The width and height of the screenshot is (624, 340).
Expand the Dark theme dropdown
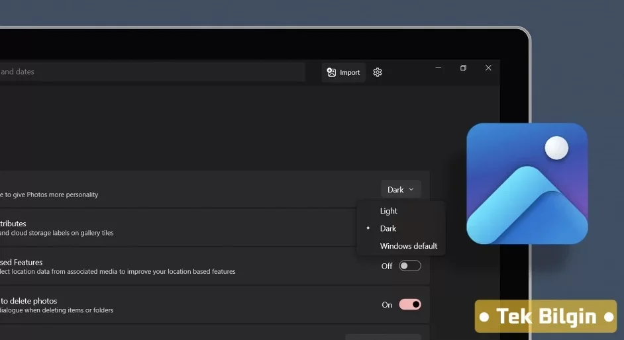point(400,190)
